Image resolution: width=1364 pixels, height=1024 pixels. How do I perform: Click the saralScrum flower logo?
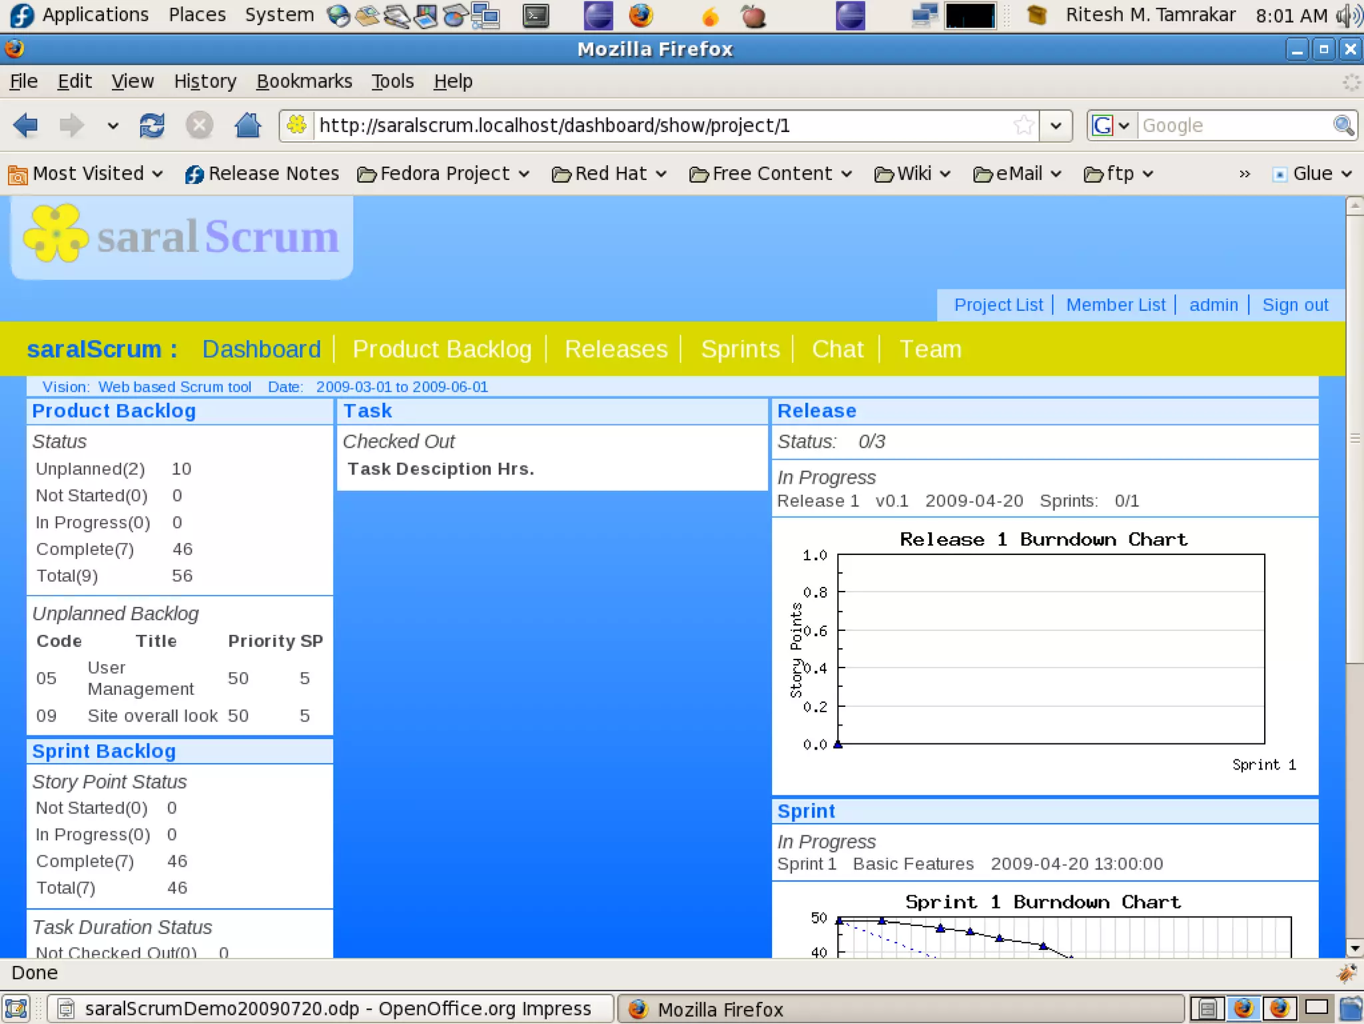click(56, 235)
